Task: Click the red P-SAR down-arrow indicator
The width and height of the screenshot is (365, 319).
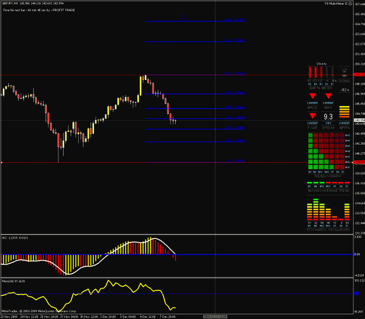Action: (312, 116)
